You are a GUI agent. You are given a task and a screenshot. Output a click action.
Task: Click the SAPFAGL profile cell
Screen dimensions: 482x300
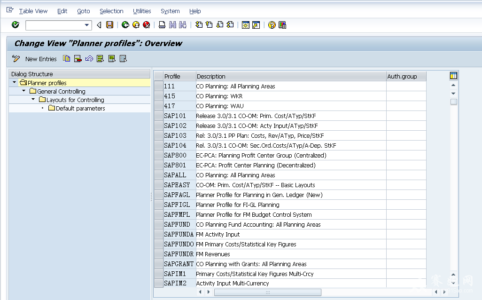(179, 195)
